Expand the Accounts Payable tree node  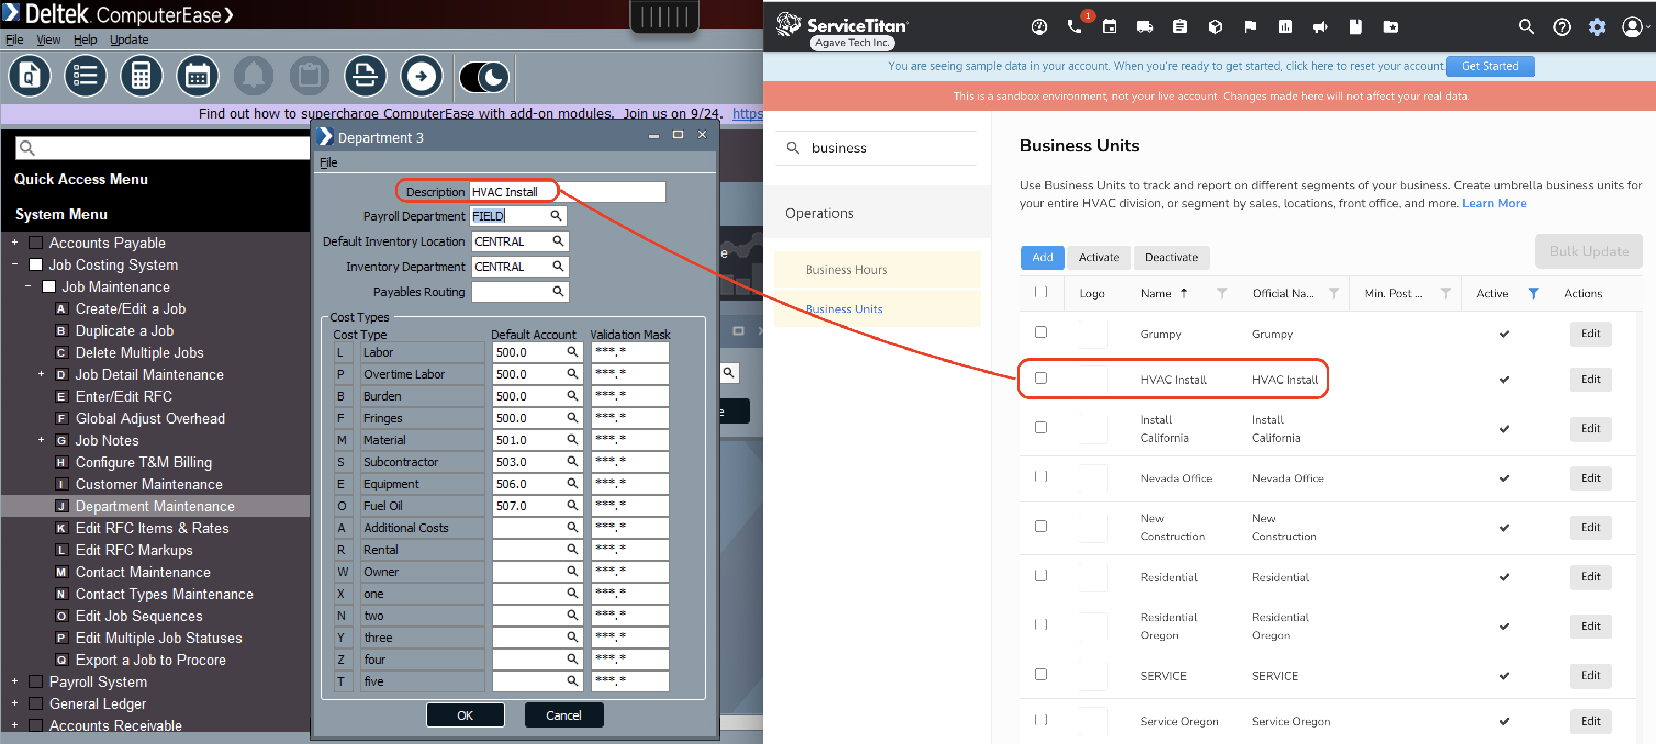15,243
